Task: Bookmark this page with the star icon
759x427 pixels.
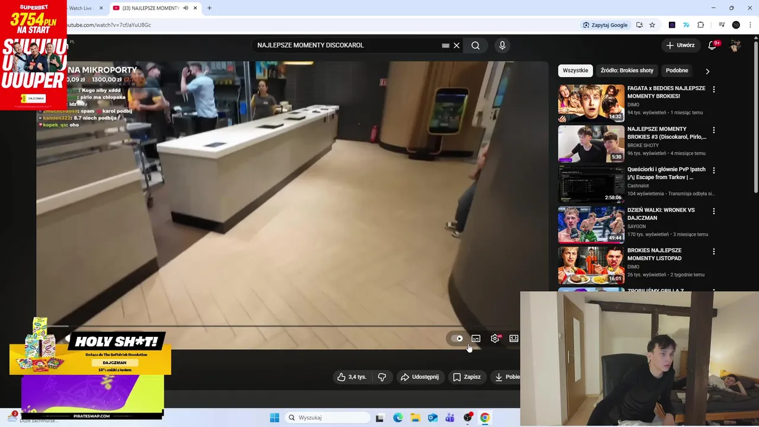Action: [652, 25]
